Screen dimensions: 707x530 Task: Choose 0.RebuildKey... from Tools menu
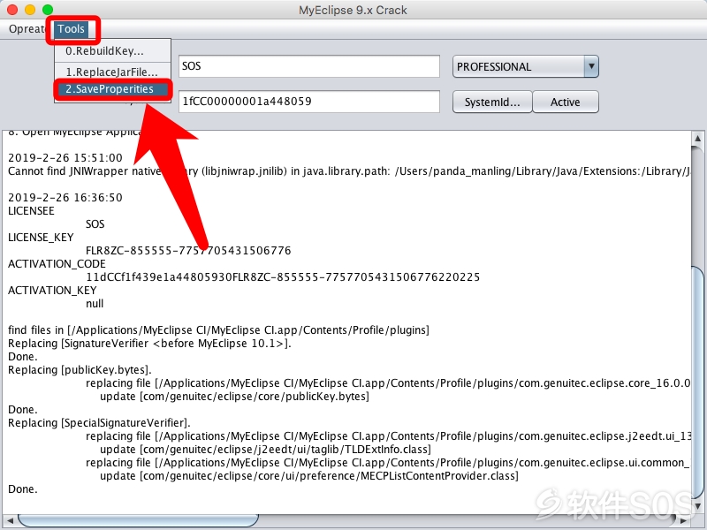[112, 51]
